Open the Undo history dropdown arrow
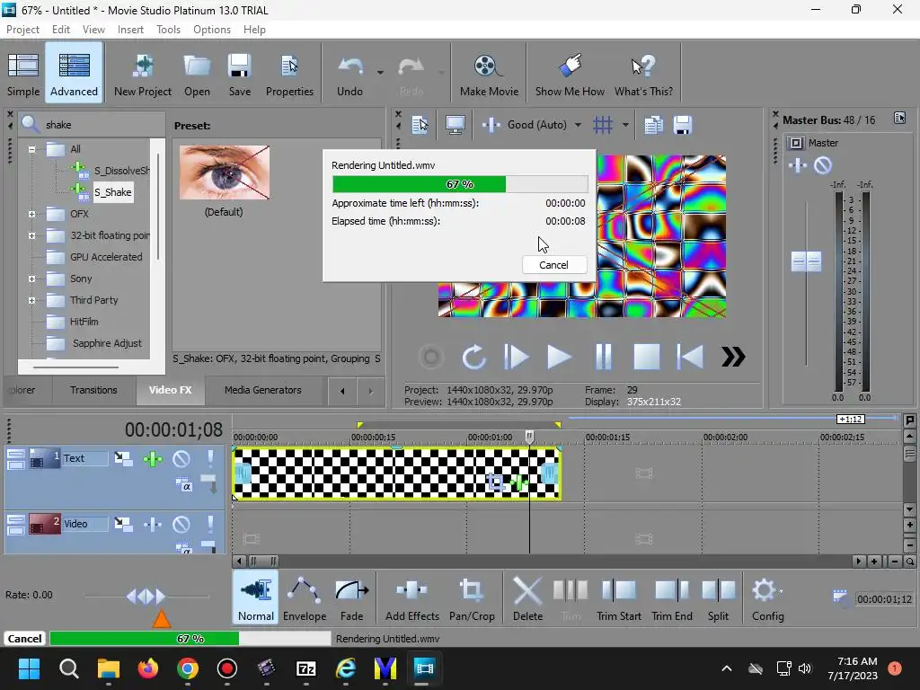 (x=380, y=73)
